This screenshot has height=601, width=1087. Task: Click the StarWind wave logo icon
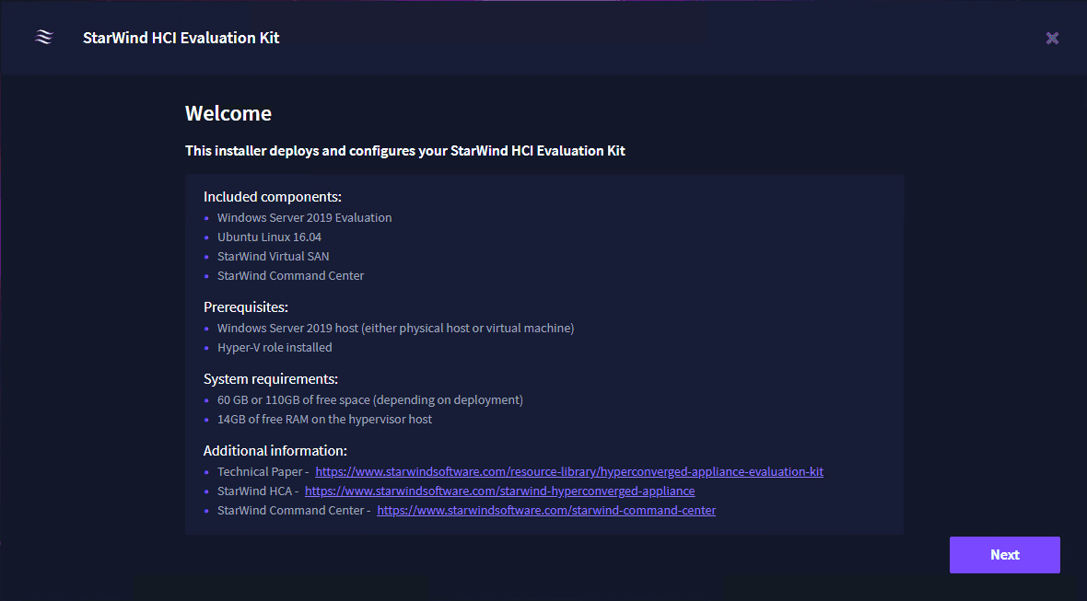click(43, 38)
